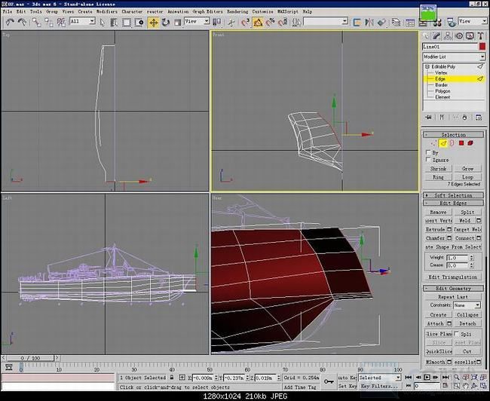Click the time slider 0 / 100
Viewport: 490px width, 401px height.
click(x=31, y=358)
